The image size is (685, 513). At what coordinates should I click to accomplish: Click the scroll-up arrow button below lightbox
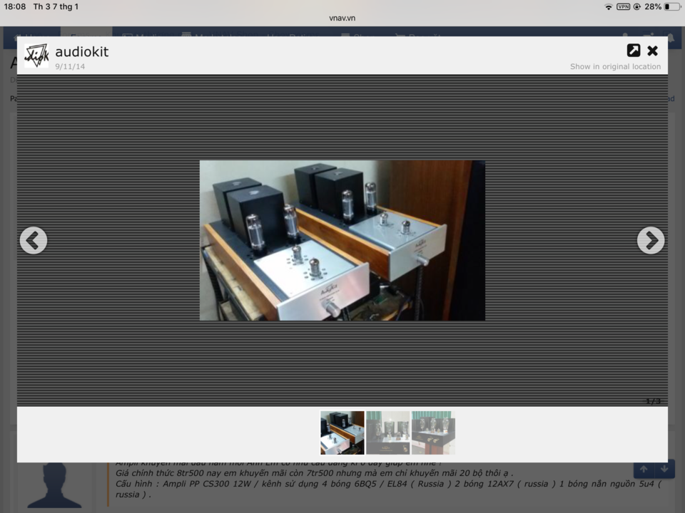[644, 470]
